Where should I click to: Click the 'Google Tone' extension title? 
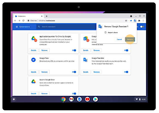44,58
